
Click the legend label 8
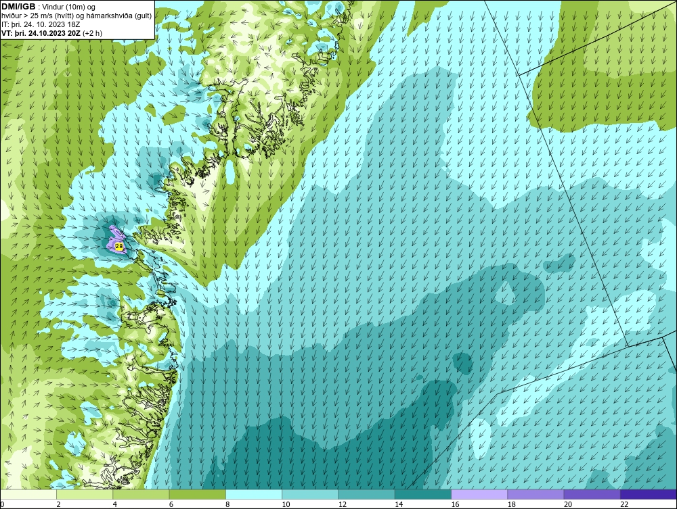pyautogui.click(x=227, y=504)
